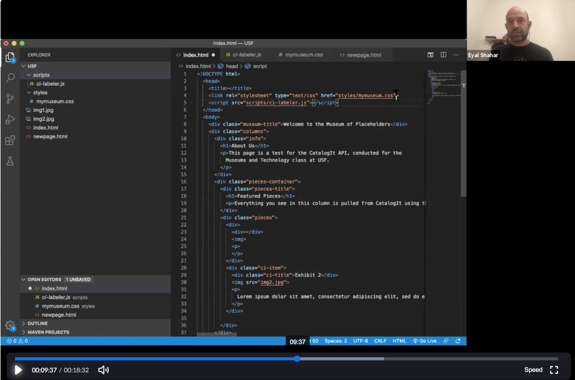Open img1.jpg in the file explorer

coord(43,110)
